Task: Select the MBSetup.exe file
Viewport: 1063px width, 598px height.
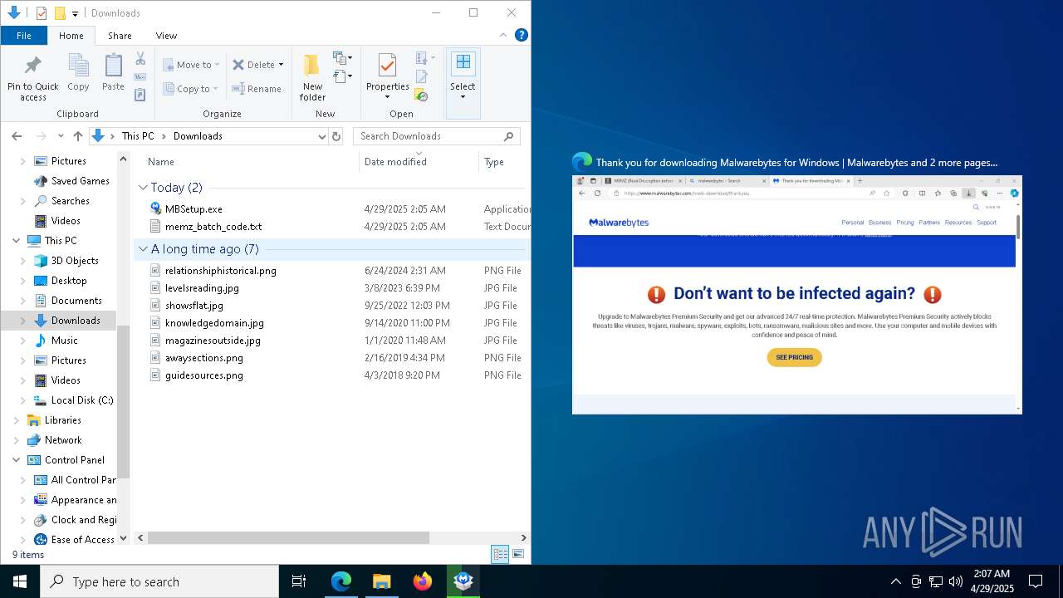Action: [x=193, y=209]
